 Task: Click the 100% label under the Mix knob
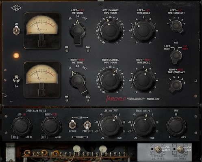pyautogui.click(x=183, y=137)
